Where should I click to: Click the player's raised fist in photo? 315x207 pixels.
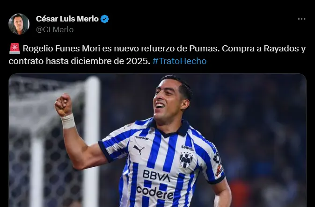pos(64,105)
